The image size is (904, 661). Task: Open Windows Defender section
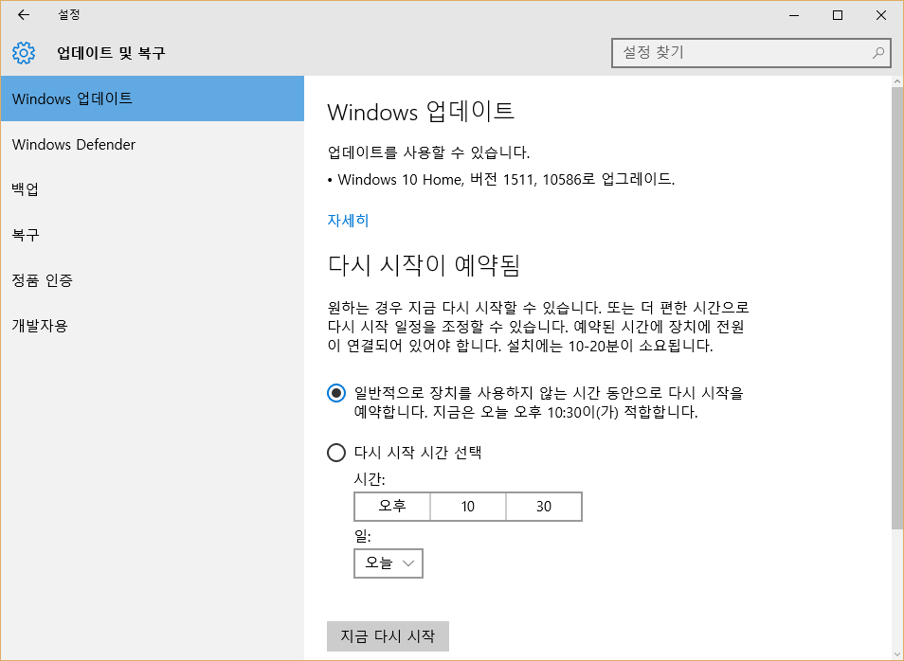[153, 144]
